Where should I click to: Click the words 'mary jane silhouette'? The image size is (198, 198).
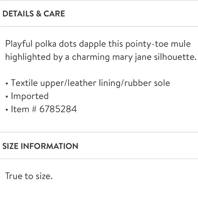[154, 57]
